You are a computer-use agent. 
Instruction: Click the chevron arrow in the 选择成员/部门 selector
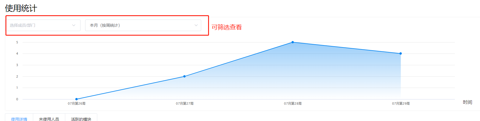pos(74,25)
